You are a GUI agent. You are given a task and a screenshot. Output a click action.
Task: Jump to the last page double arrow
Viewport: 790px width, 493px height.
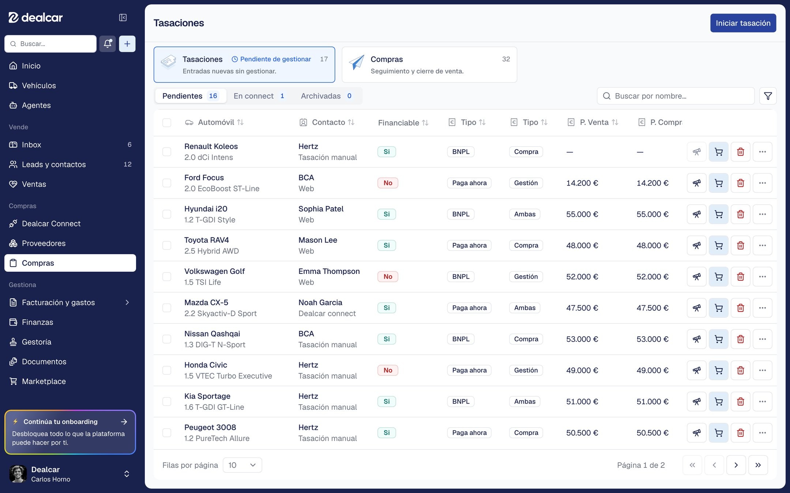(758, 465)
